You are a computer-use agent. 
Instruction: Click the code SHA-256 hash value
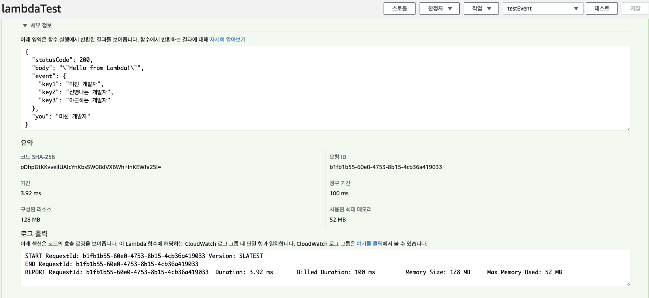point(91,167)
